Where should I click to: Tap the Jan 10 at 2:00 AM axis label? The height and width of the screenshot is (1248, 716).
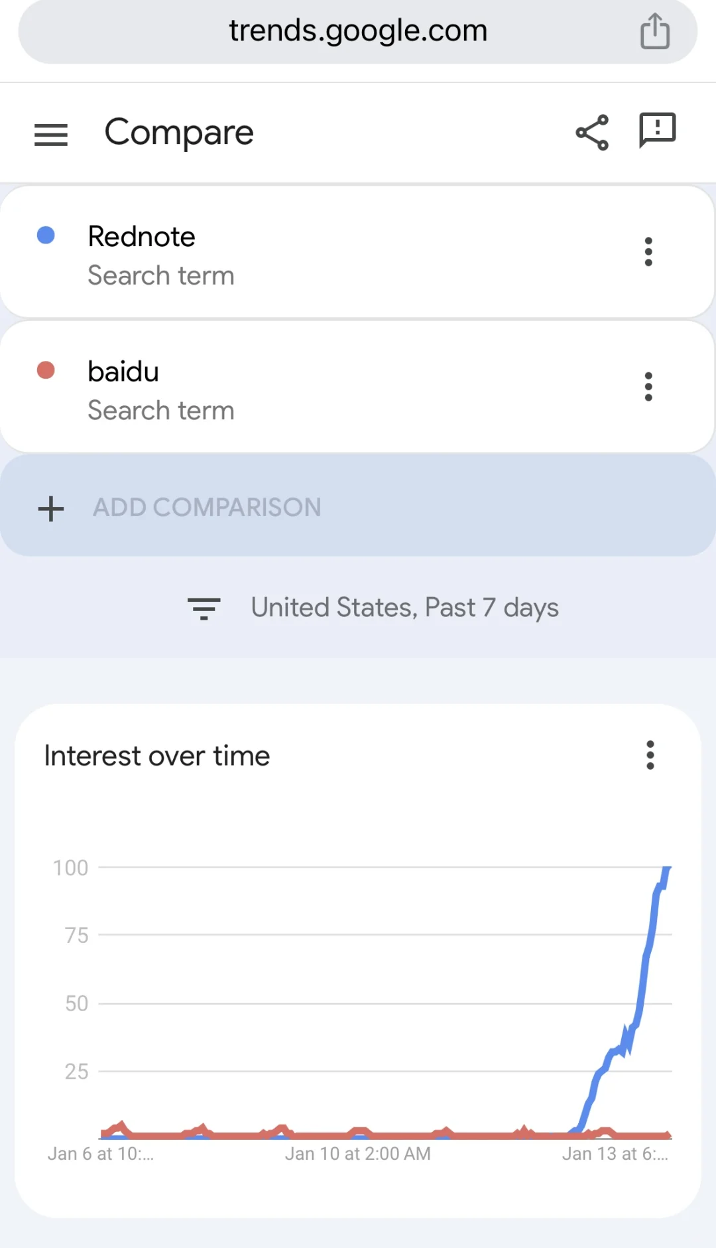pos(358,1154)
